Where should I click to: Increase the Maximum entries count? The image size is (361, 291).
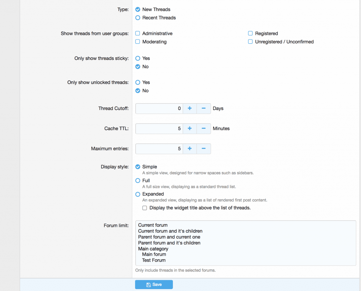pos(190,148)
